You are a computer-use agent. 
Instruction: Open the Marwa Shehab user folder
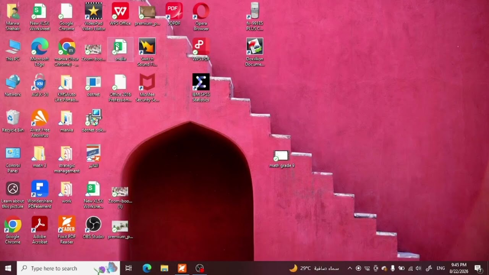coord(13,17)
